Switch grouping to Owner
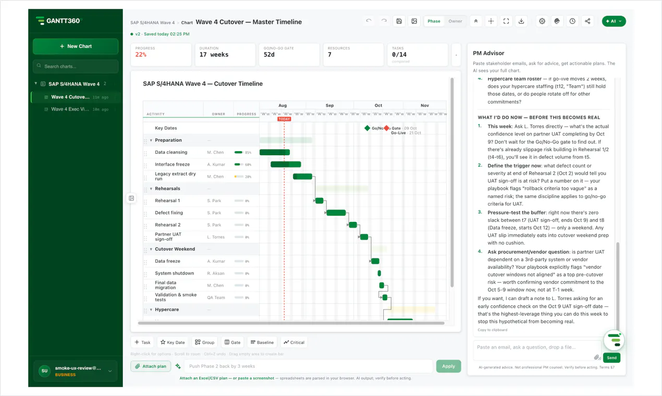This screenshot has height=396, width=662. pos(455,21)
